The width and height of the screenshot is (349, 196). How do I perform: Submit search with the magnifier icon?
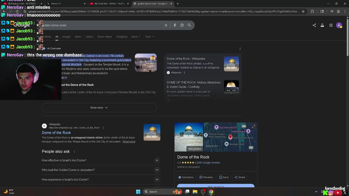coord(189,25)
